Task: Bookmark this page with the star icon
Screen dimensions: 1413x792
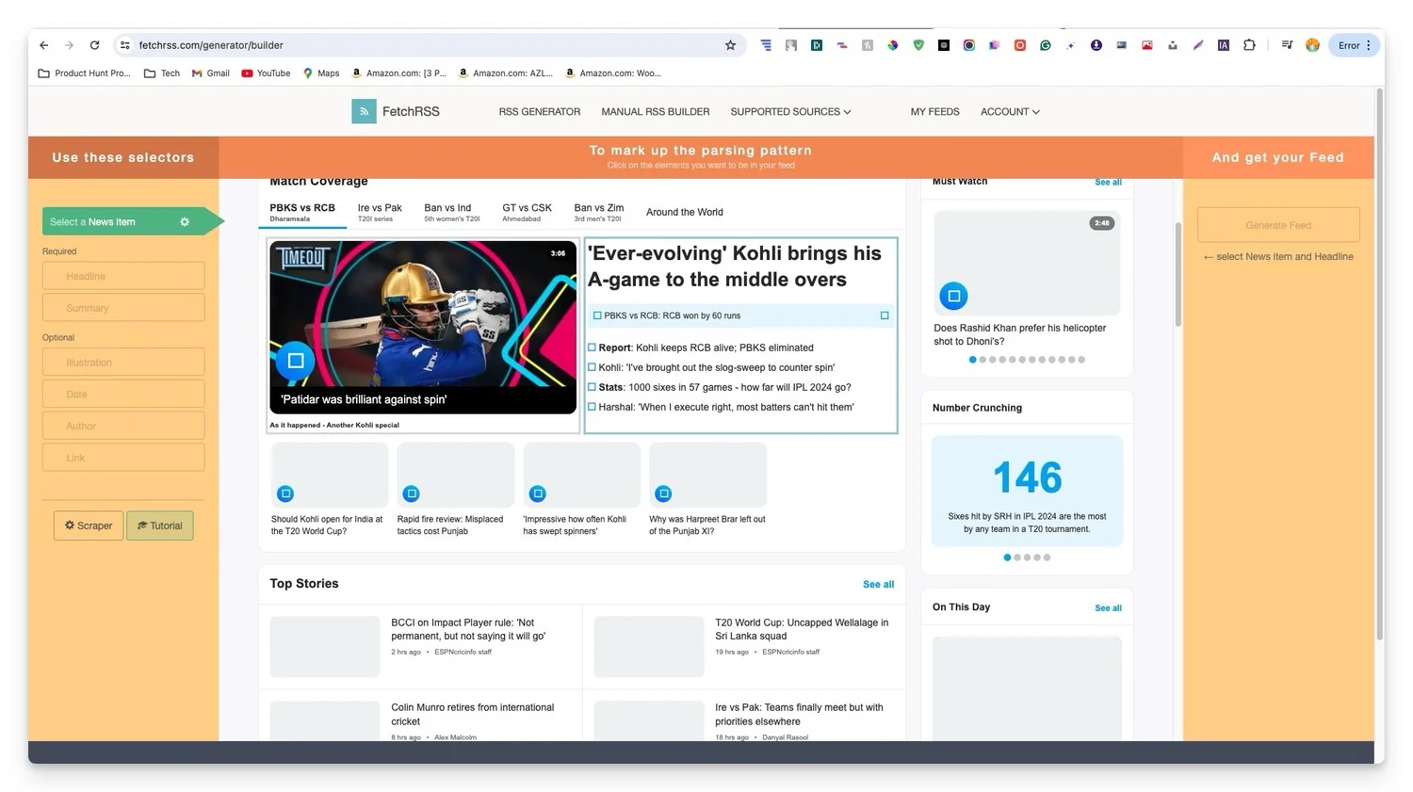Action: pos(730,45)
